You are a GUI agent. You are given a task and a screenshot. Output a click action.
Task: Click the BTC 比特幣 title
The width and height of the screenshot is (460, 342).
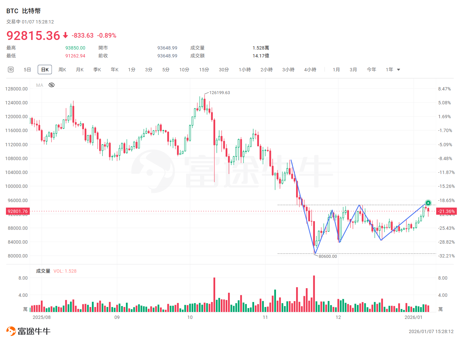pyautogui.click(x=23, y=11)
